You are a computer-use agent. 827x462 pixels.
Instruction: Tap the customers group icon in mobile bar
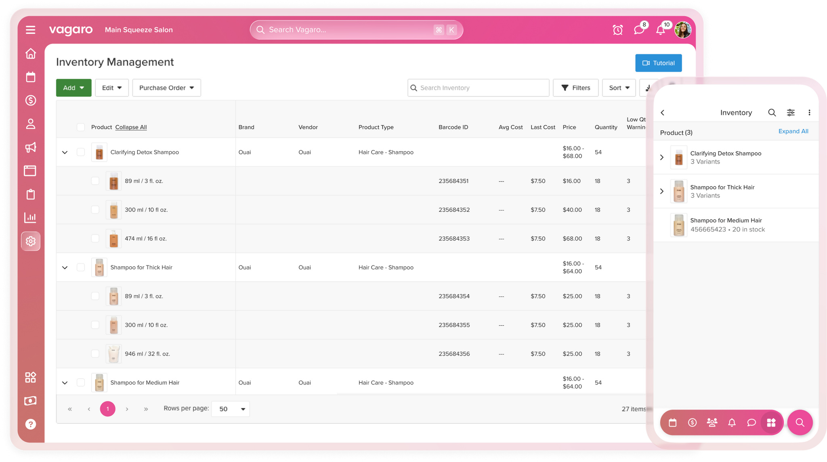(712, 422)
